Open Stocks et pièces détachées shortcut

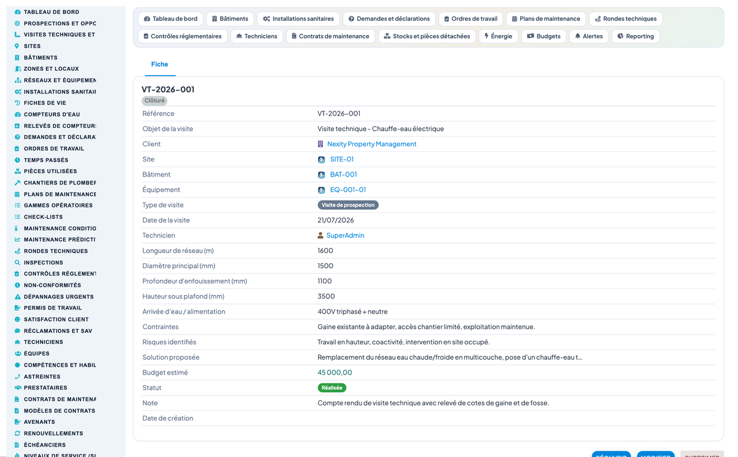(x=427, y=36)
